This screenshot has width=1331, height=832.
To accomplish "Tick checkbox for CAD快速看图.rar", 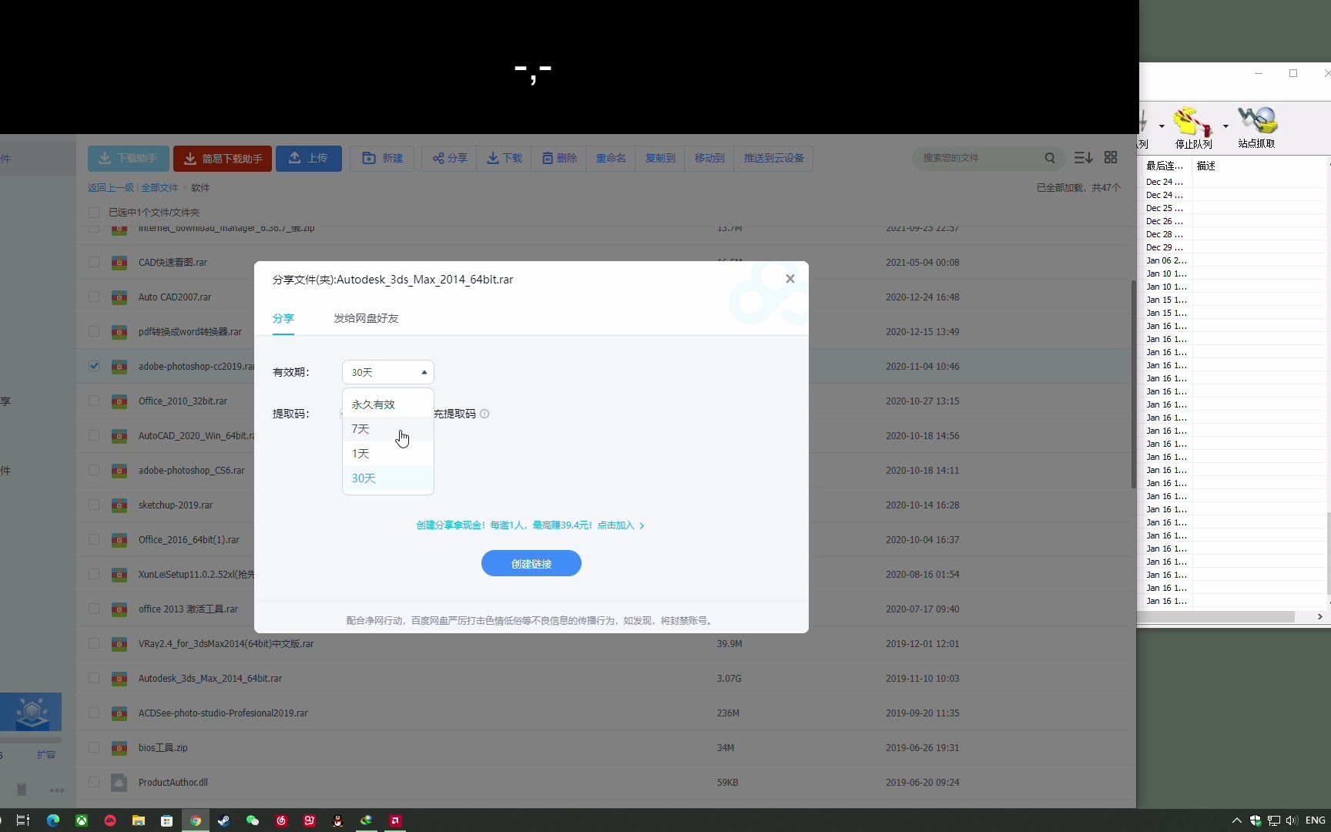I will [x=94, y=262].
